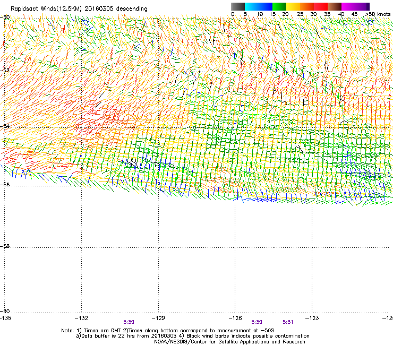Click the legend value '30'
This screenshot has height=345, width=393.
313,14
